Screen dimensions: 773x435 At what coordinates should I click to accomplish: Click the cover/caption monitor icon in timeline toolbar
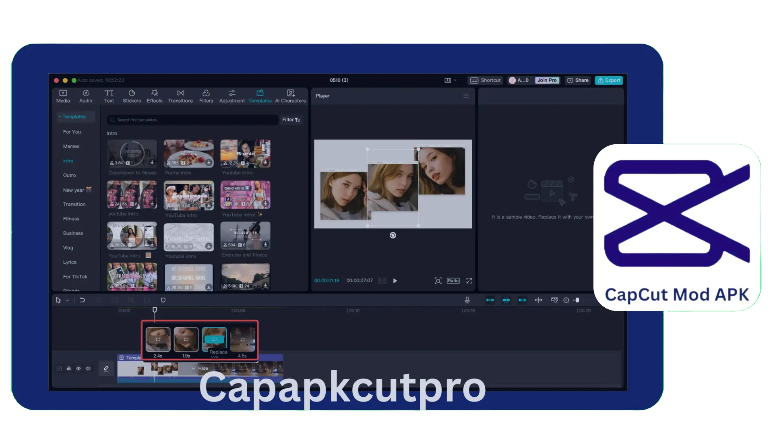click(554, 300)
